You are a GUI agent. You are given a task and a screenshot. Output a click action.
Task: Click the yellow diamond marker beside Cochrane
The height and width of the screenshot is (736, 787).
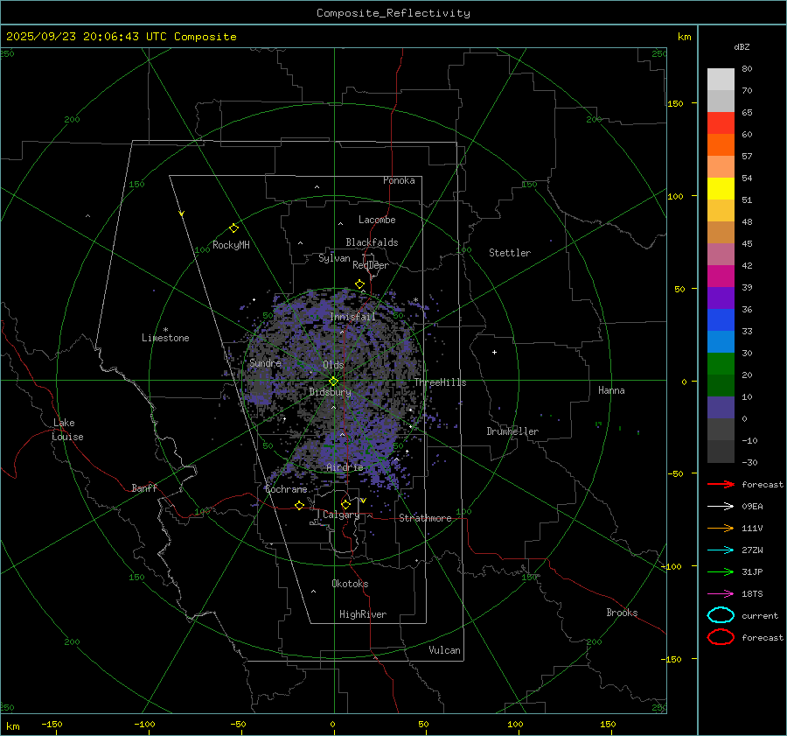[299, 505]
